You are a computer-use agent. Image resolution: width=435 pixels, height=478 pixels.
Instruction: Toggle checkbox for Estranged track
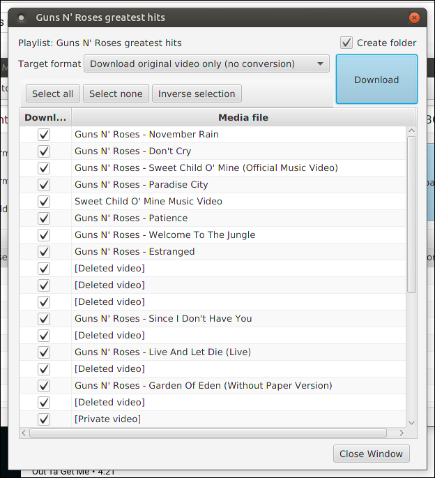coord(44,251)
